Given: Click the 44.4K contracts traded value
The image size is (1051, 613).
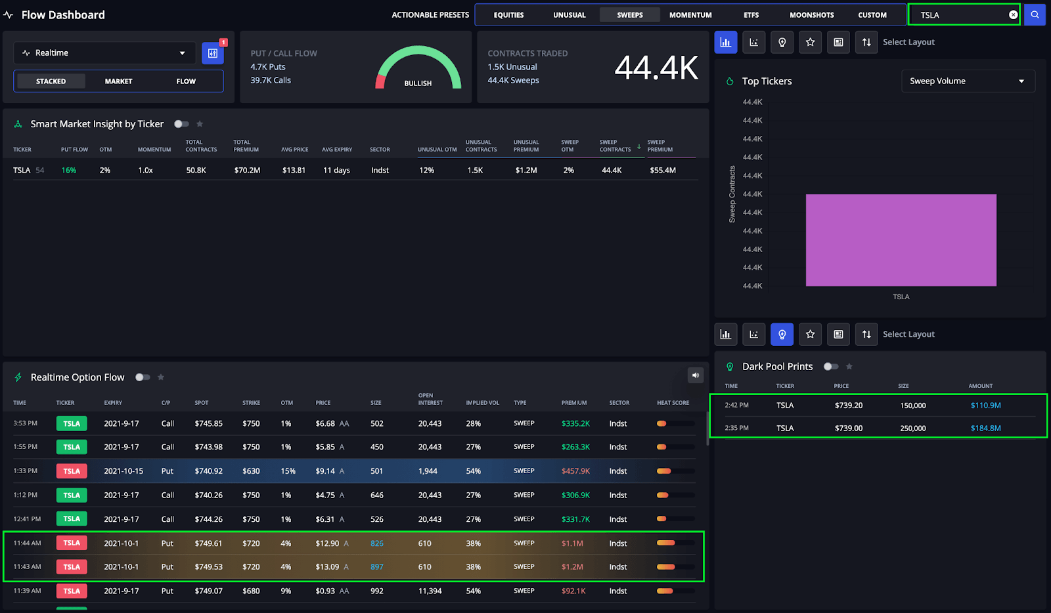Looking at the screenshot, I should pyautogui.click(x=656, y=68).
